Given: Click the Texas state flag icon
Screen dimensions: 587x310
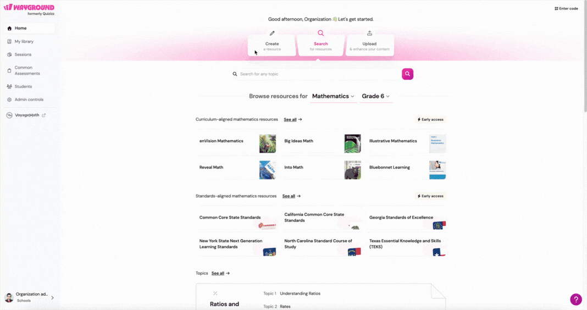Looking at the screenshot, I should 439,252.
